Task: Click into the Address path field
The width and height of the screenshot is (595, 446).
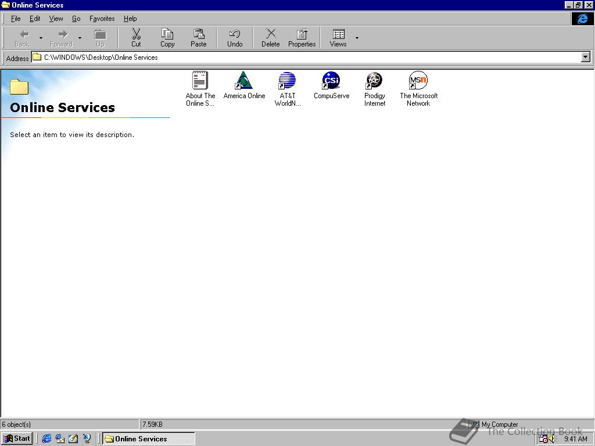Action: 306,57
